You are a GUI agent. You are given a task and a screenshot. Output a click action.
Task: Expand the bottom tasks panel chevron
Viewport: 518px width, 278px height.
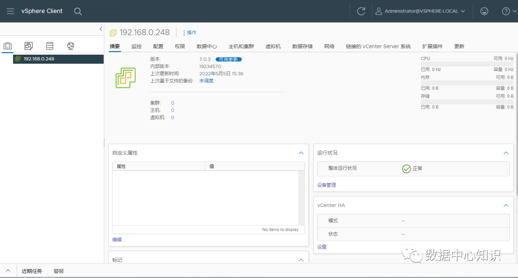tap(8, 271)
